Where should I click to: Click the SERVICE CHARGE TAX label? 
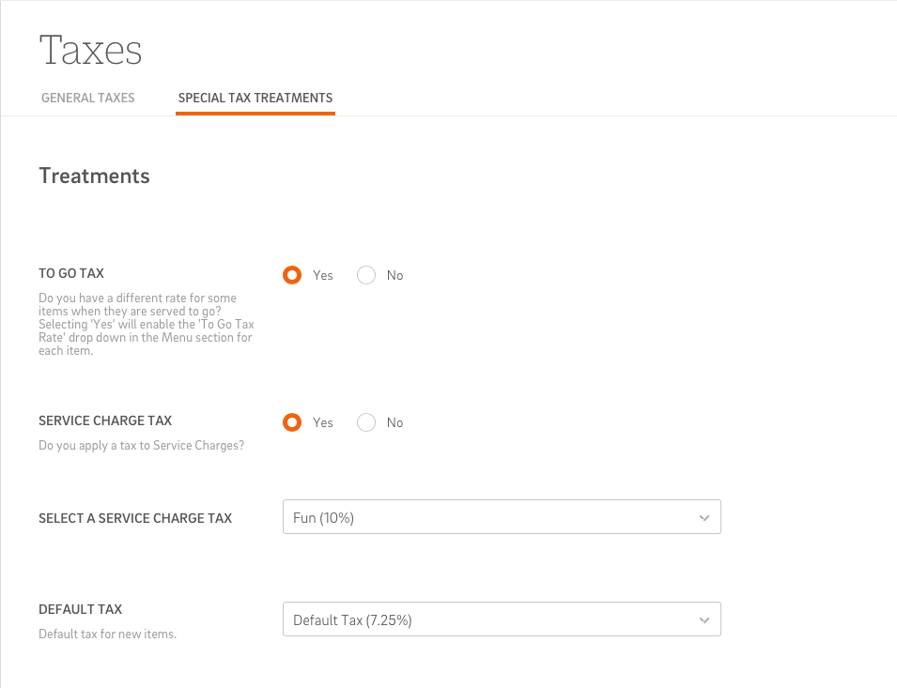pyautogui.click(x=105, y=420)
